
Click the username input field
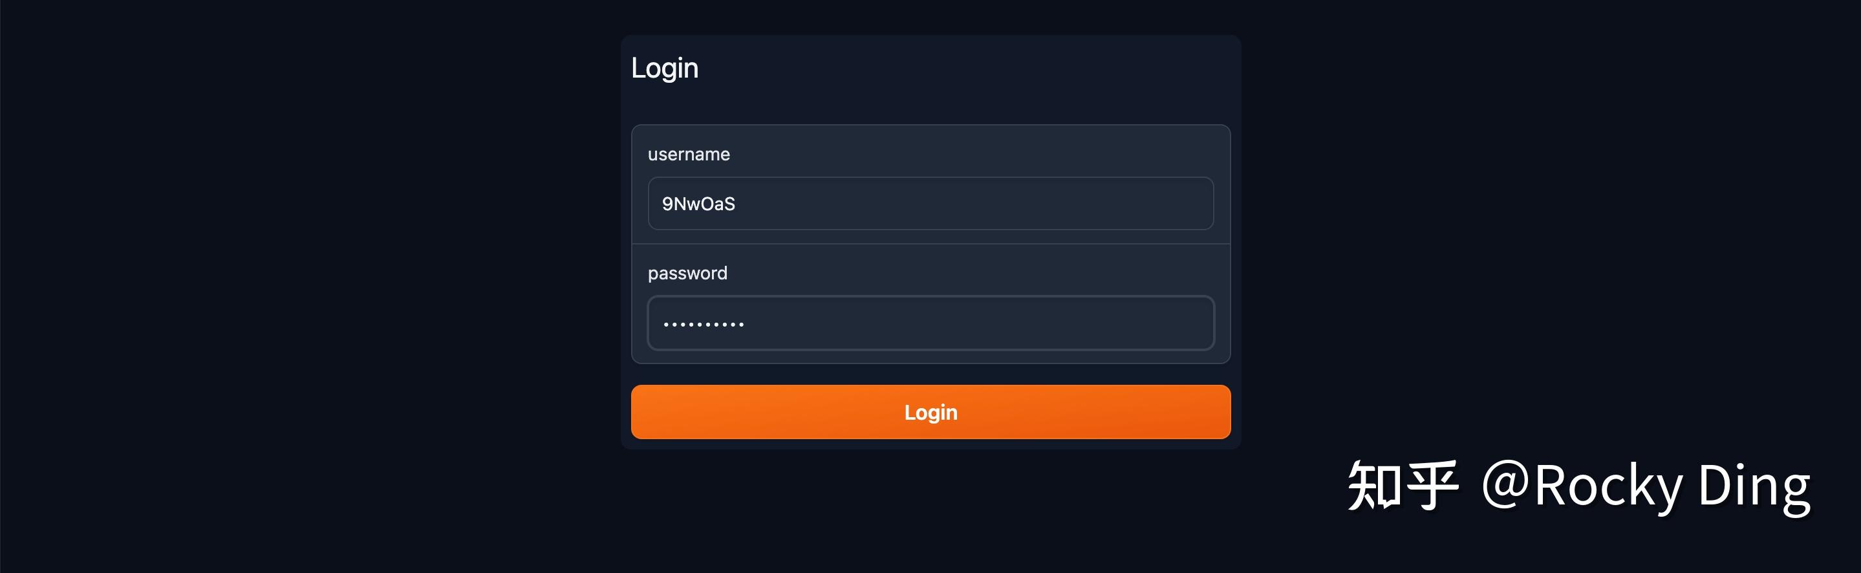930,204
